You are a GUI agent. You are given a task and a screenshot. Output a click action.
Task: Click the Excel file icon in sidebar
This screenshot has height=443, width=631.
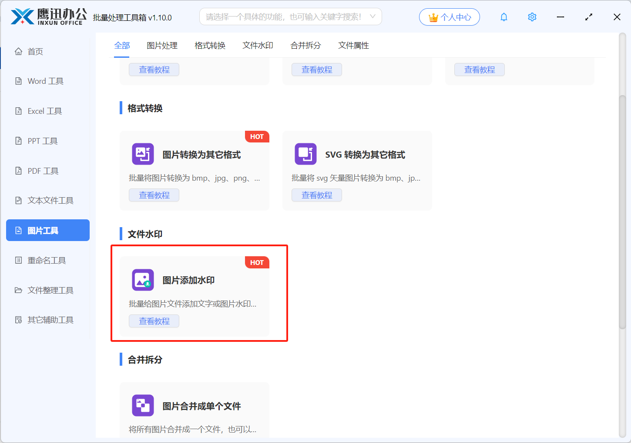click(18, 111)
